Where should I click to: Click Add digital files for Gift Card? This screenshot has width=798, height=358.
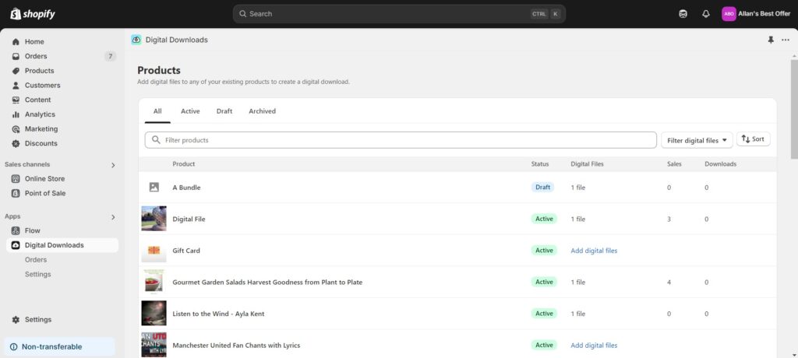click(x=594, y=251)
